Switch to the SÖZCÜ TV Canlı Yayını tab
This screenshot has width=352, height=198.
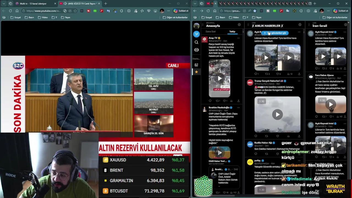point(80,4)
